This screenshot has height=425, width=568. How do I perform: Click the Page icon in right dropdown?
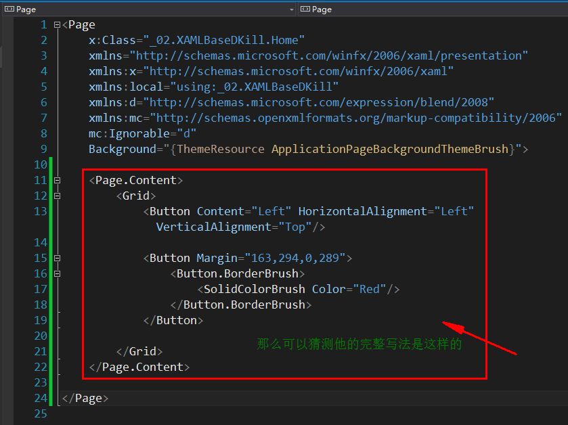click(305, 9)
